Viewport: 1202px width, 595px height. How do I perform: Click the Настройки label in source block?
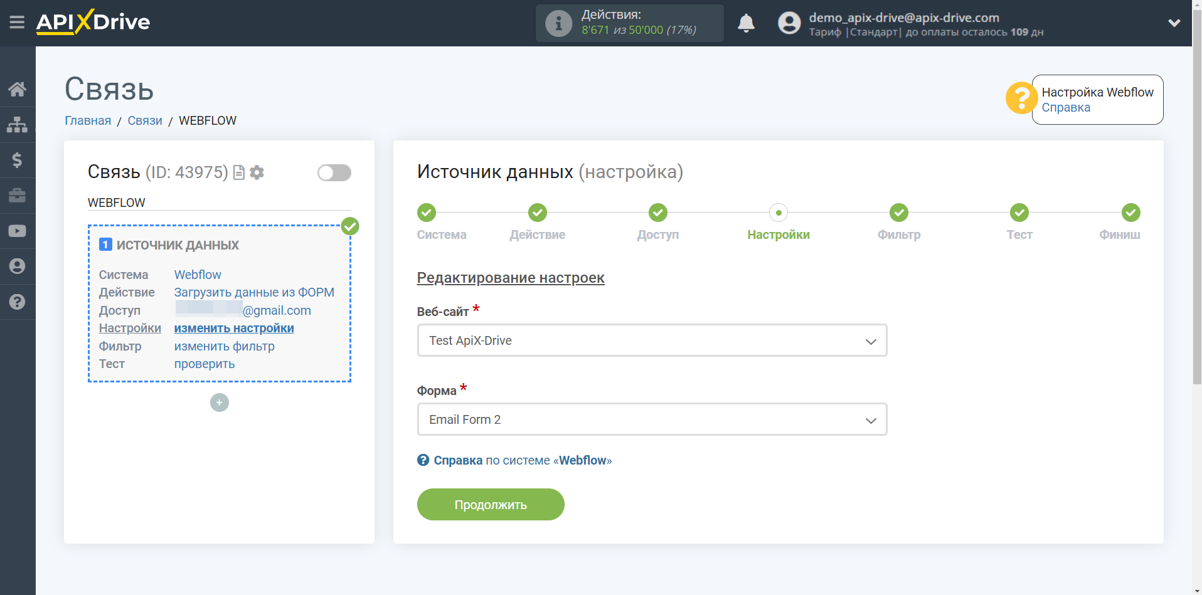click(130, 329)
